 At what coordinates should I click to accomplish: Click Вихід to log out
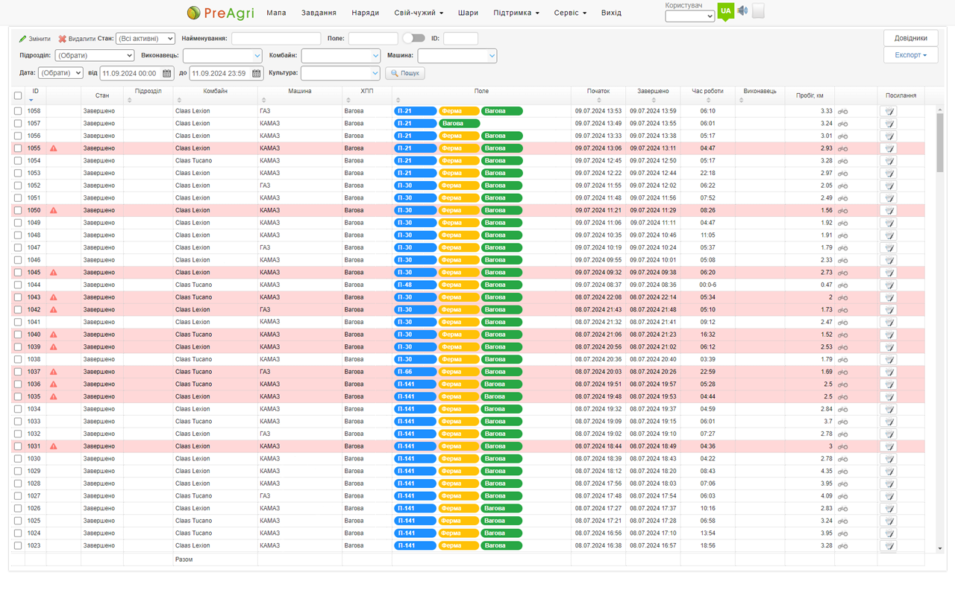[x=611, y=13]
